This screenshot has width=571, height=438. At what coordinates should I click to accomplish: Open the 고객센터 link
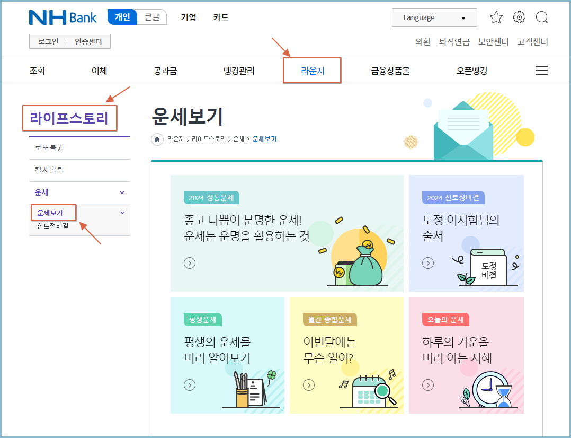pos(532,42)
